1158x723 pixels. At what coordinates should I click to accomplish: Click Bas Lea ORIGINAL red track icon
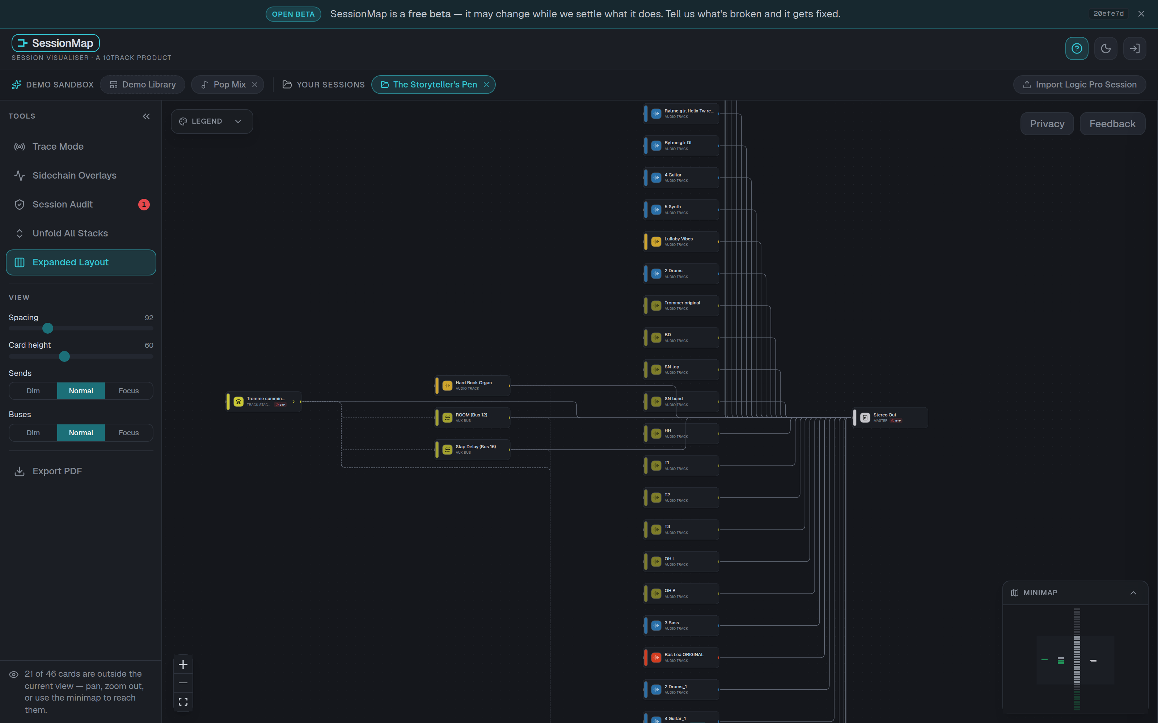pyautogui.click(x=656, y=658)
